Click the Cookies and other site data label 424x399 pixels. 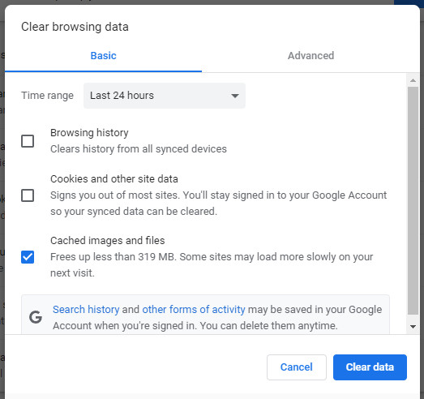point(114,179)
